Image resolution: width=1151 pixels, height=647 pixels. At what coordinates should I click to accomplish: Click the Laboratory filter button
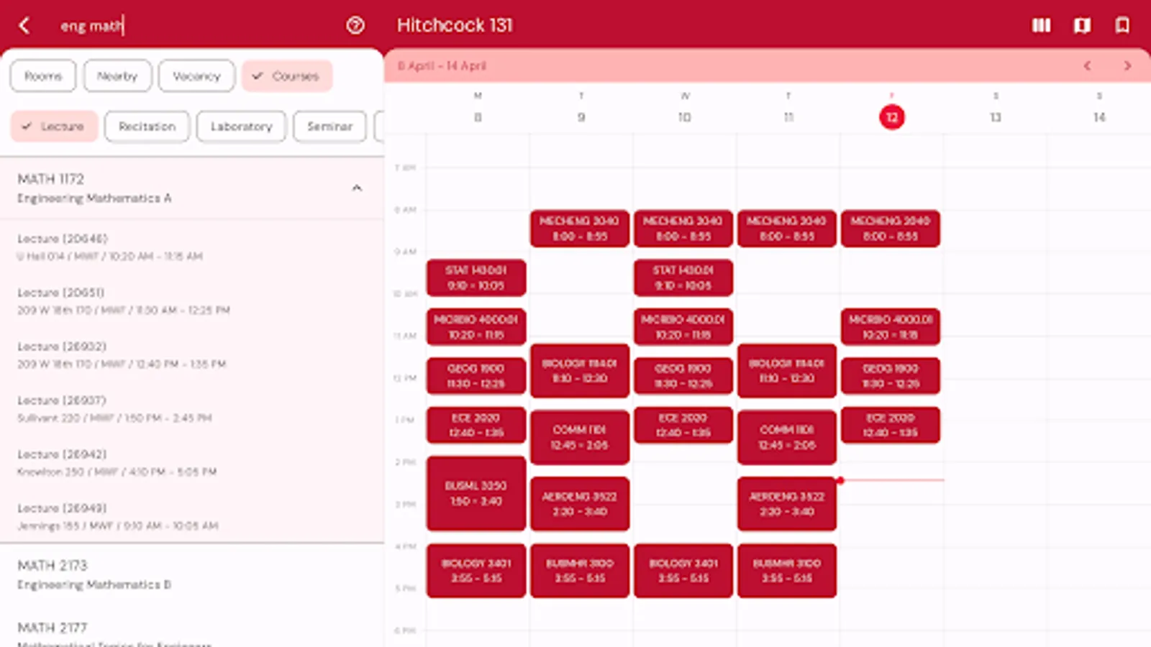point(241,126)
